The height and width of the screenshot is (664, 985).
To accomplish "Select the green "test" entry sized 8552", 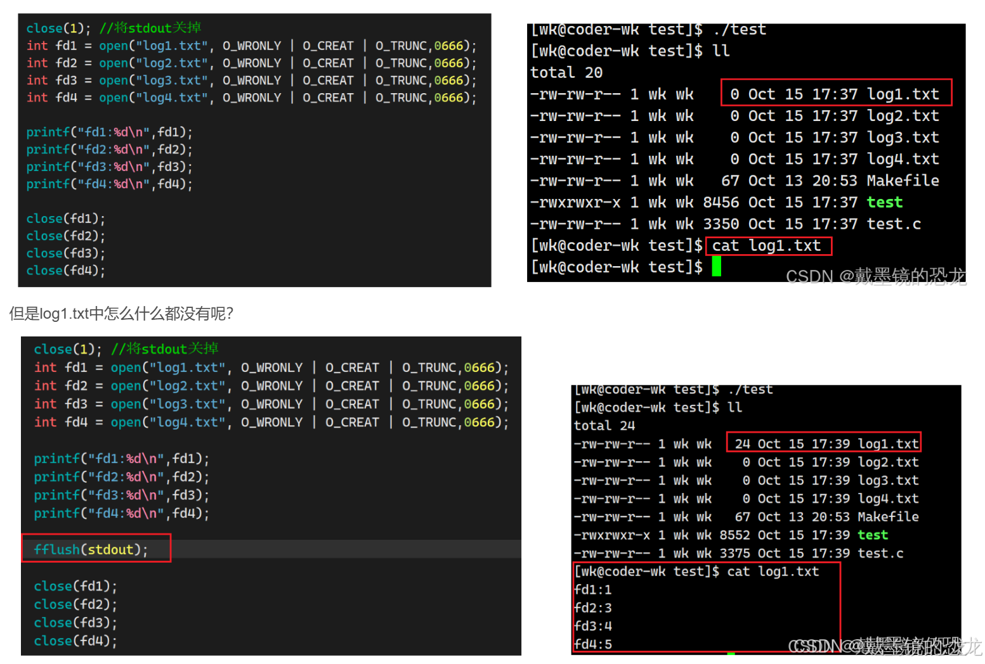I will (x=873, y=535).
